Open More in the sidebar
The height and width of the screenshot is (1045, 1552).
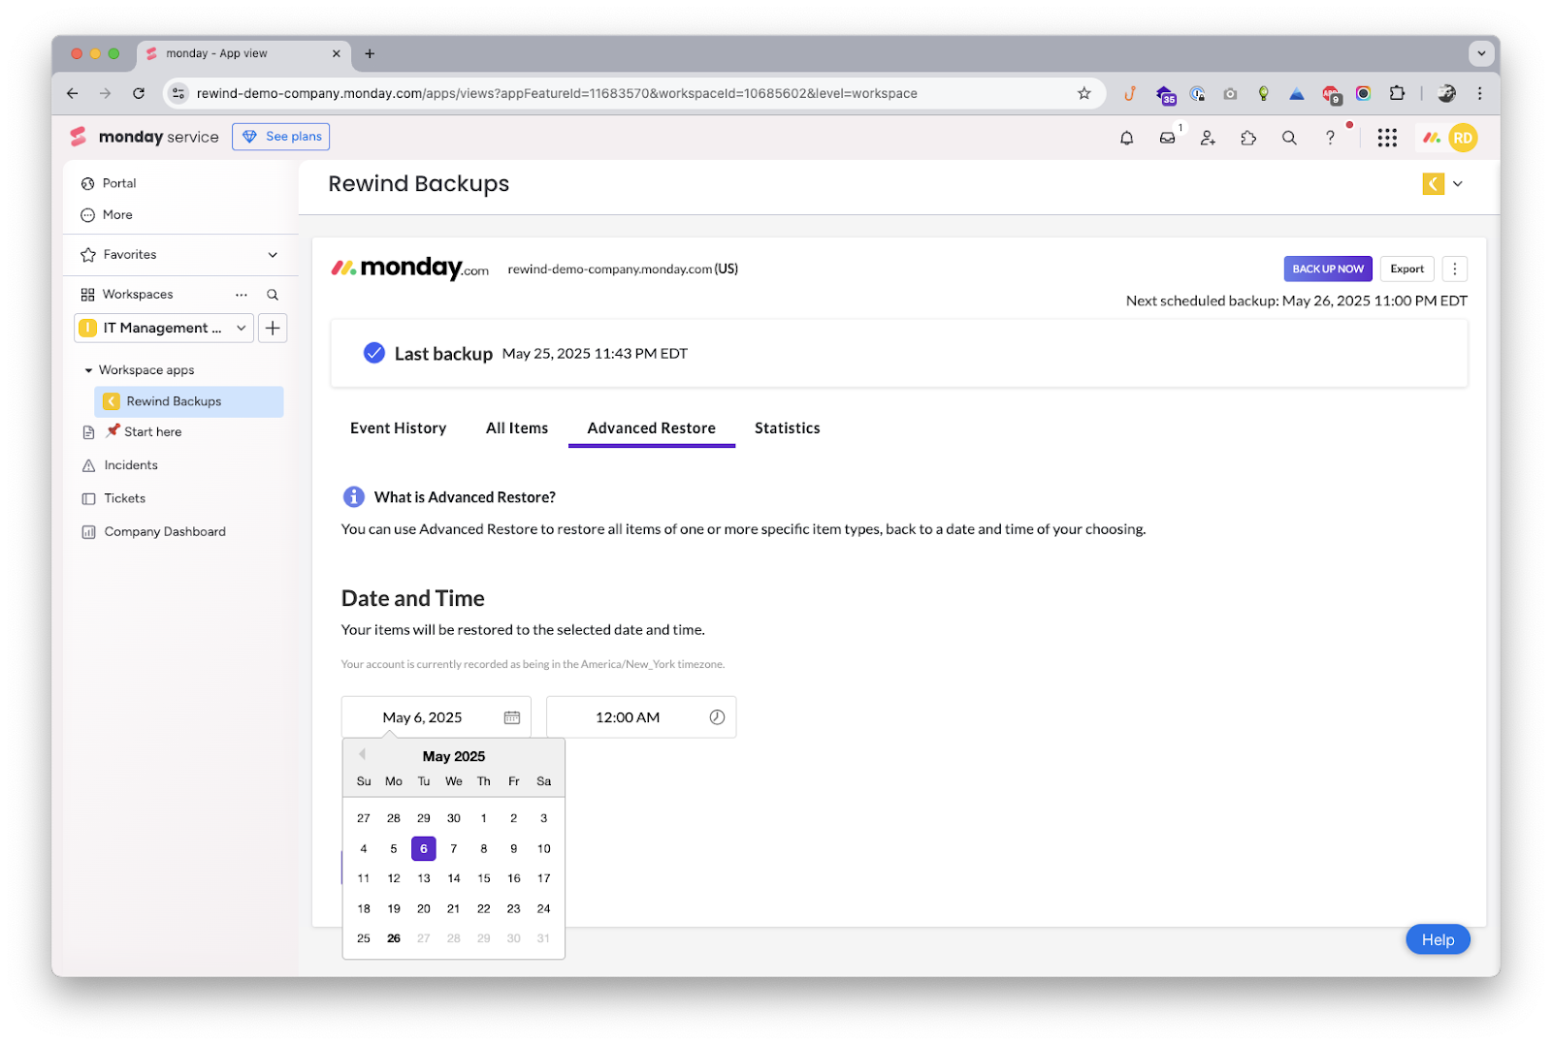click(107, 215)
